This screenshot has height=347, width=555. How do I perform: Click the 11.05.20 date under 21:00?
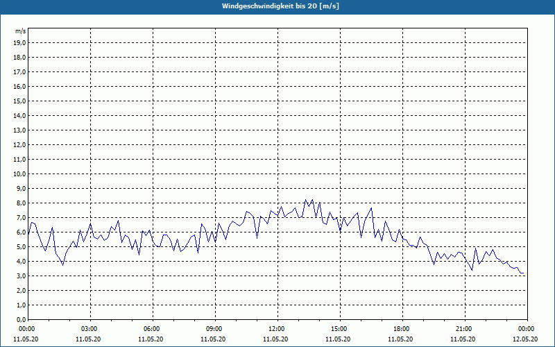click(463, 339)
